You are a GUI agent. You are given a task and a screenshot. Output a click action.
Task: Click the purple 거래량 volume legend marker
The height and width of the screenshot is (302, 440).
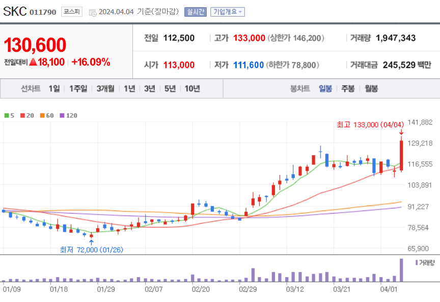(417, 263)
